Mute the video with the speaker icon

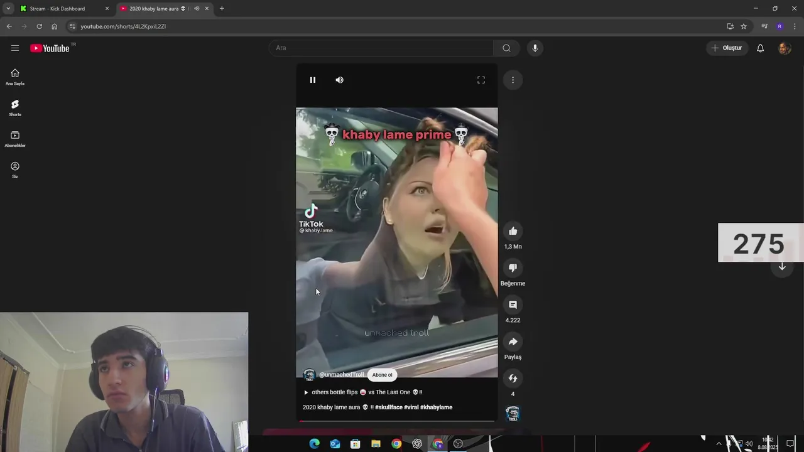tap(339, 80)
